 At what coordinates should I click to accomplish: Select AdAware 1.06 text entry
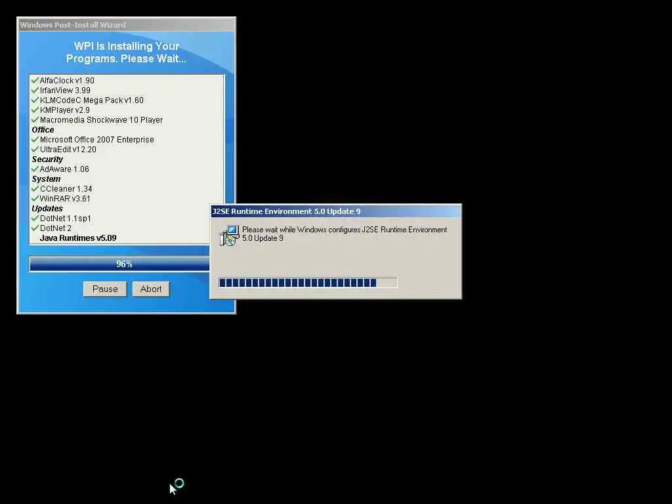click(x=64, y=169)
